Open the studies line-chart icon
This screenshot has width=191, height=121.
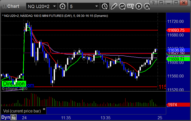click(122, 6)
